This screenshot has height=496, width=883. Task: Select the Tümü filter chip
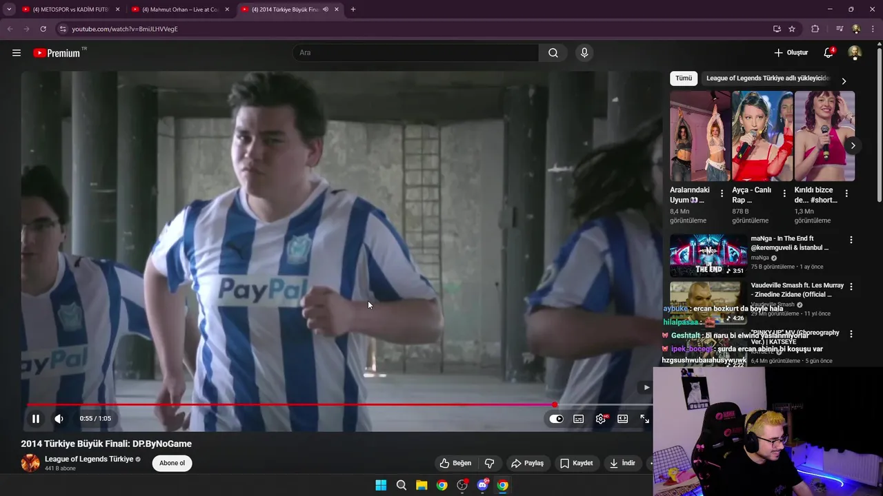pos(684,79)
